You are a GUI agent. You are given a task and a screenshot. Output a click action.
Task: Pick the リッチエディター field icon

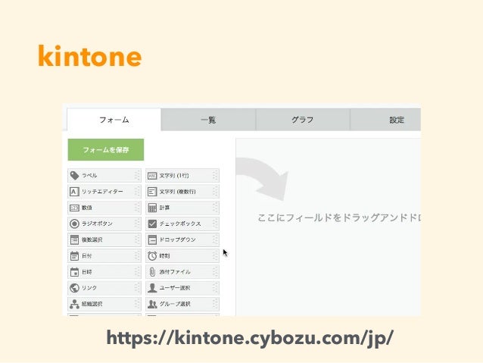click(x=74, y=192)
